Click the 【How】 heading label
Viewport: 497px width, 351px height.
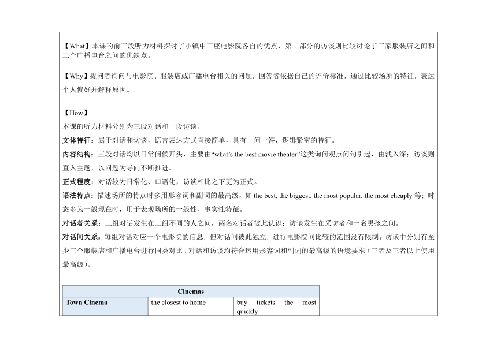(x=76, y=113)
